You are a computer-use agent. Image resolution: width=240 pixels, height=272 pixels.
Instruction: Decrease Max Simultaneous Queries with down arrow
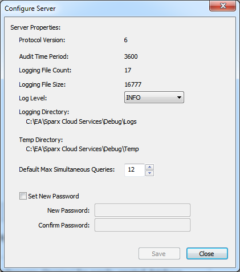pyautogui.click(x=149, y=173)
